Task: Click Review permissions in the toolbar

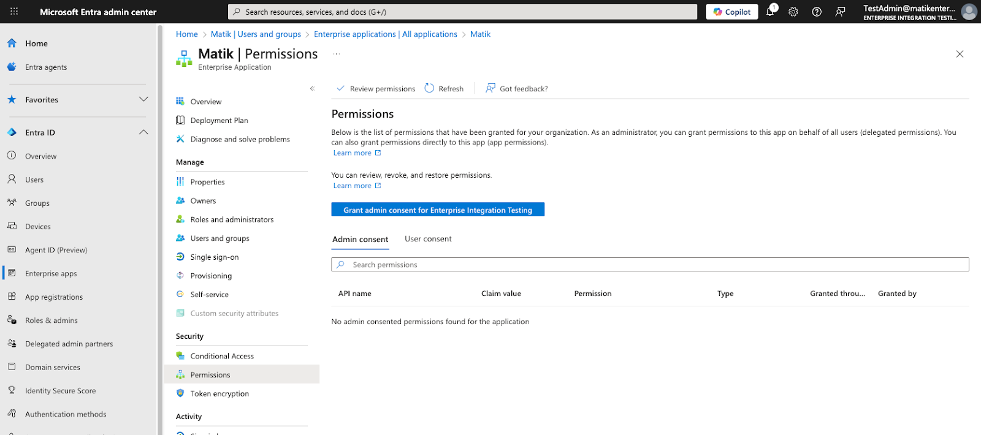Action: (376, 89)
